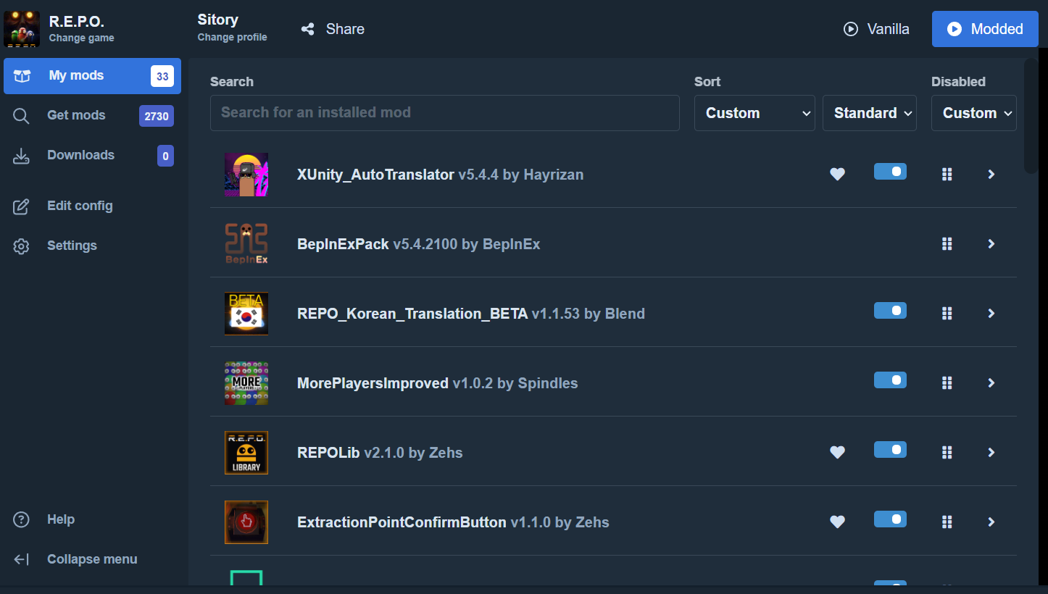Click the BepInExPack mod logo
The image size is (1048, 594).
246,244
